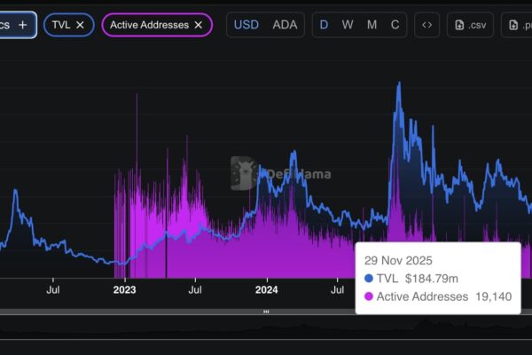Open the embed code icon
Viewport: 532px width, 355px height.
click(x=426, y=25)
